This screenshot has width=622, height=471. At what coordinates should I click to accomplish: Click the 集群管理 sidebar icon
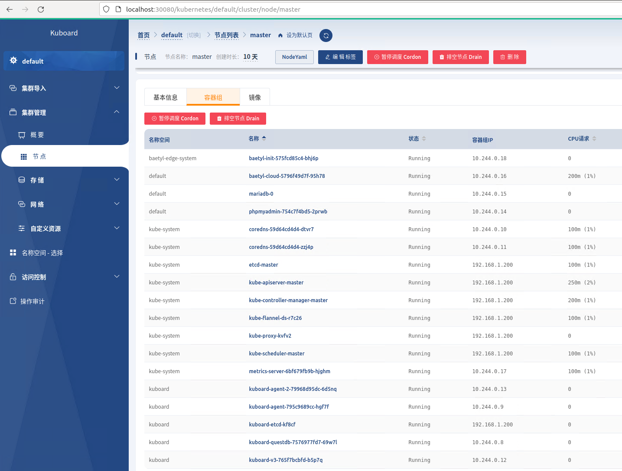tap(13, 112)
